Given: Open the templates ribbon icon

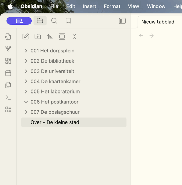Looking at the screenshot, I should (x=8, y=85).
